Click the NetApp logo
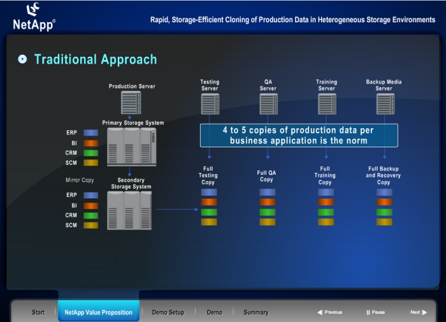The height and width of the screenshot is (322, 446). click(x=34, y=17)
